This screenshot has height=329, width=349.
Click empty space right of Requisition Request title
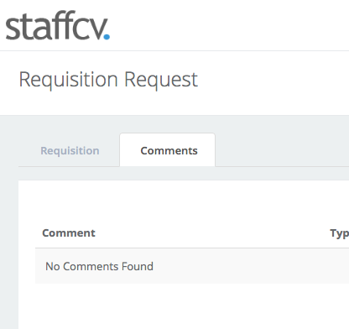click(x=273, y=80)
